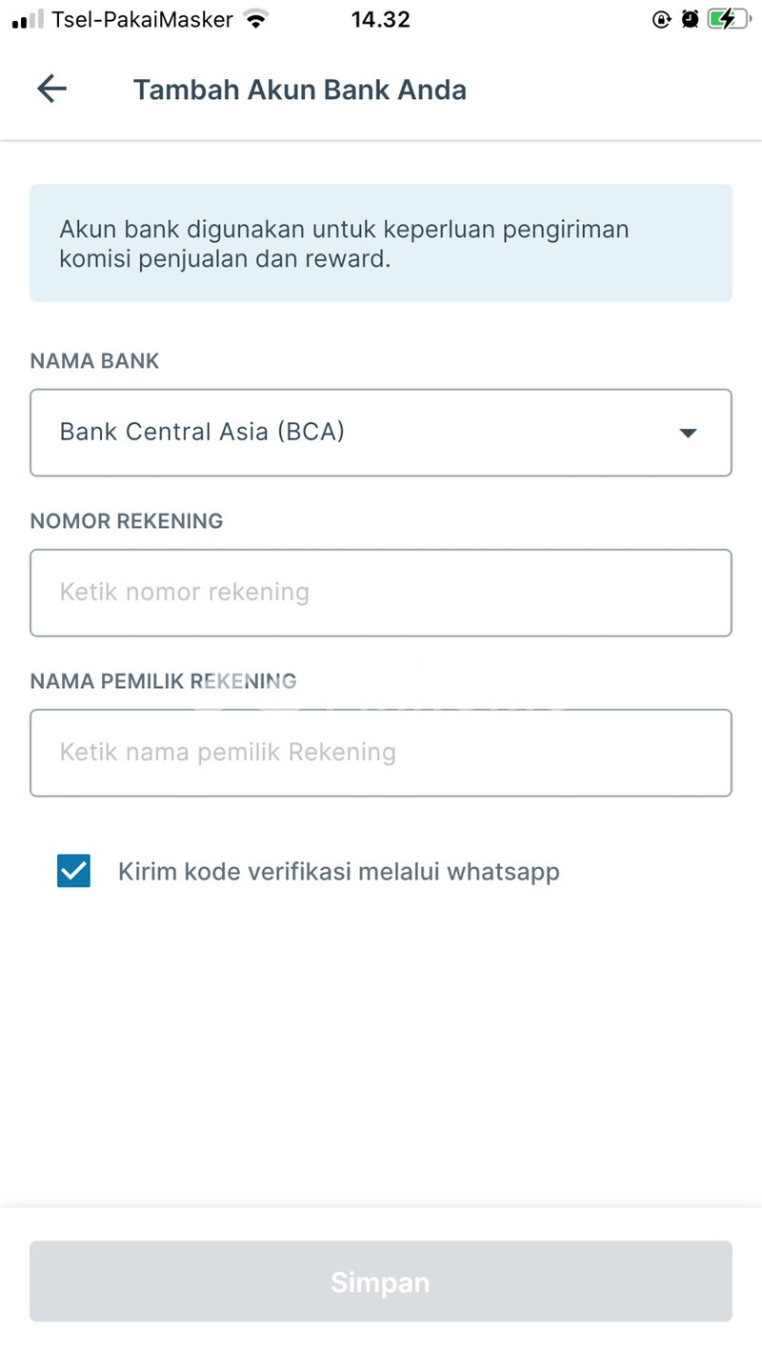Tap the NOMOR REKENING label
The image size is (762, 1355).
tap(126, 521)
